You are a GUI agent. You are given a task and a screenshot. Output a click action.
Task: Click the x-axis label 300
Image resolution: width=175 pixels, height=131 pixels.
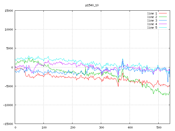pyautogui.click(x=101, y=127)
